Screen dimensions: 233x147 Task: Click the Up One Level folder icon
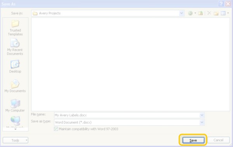(x=200, y=13)
